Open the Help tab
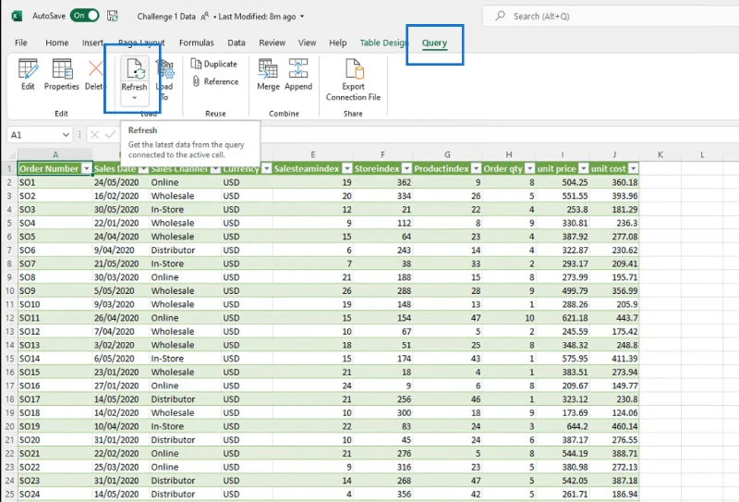Screen dimensions: 739x502 coord(337,43)
